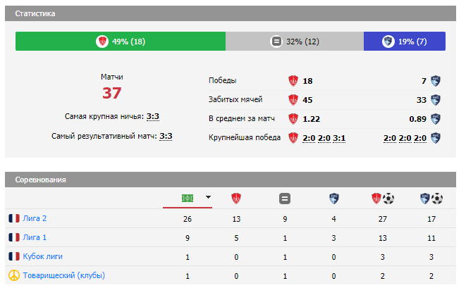Click blue team wins column header
Viewport: 466px width, 295px height.
tap(333, 198)
